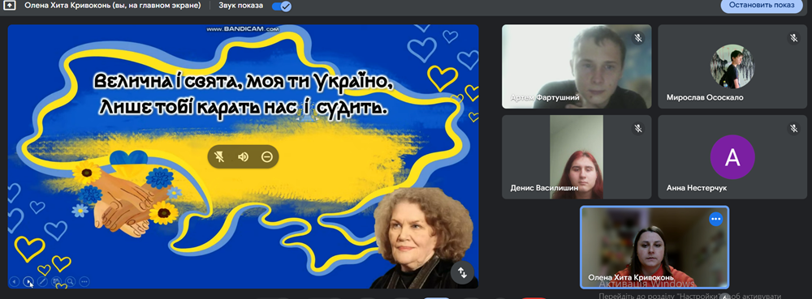Click the muted mic icon on Мирослав Ососкало's tile
Viewport: 812px width, 299px height.
[x=793, y=38]
